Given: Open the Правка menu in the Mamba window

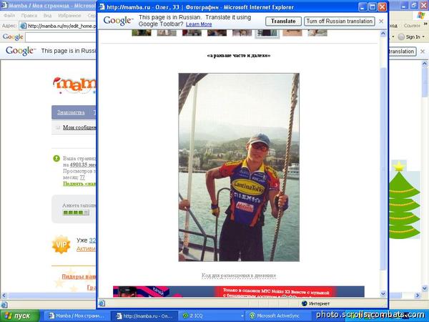Looking at the screenshot, I should 29,16.
